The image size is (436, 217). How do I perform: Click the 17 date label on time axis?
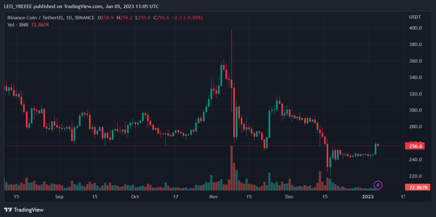175,197
